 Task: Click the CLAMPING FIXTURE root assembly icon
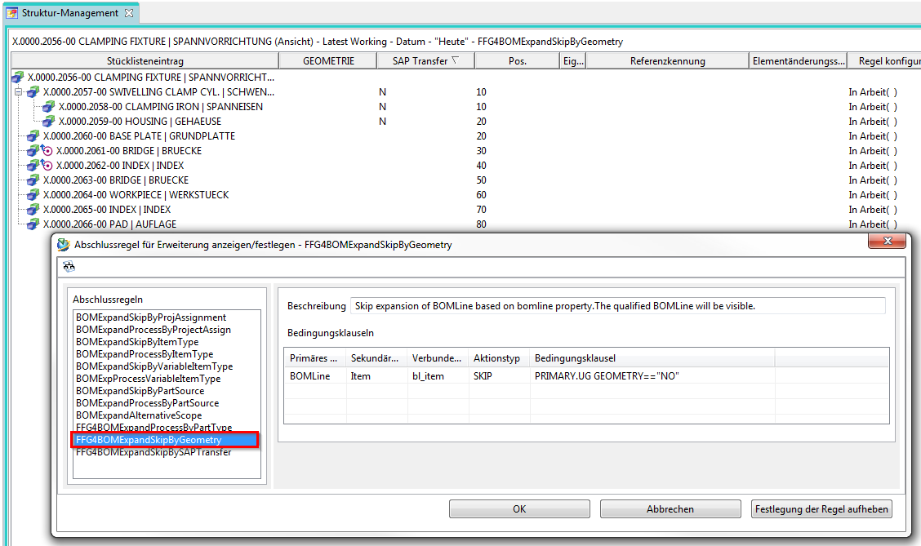[x=18, y=78]
